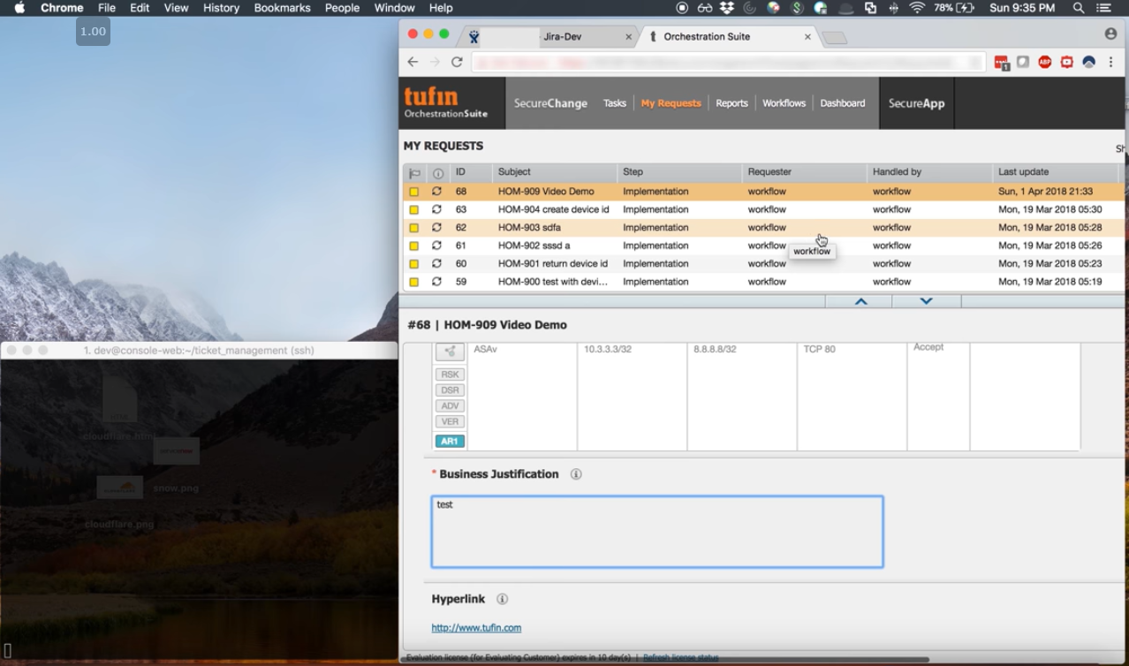Click the Wi-Fi icon in the menu bar
The height and width of the screenshot is (666, 1129).
click(917, 8)
